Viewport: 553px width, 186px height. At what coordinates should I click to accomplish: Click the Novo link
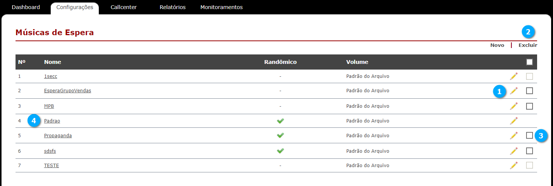point(497,45)
